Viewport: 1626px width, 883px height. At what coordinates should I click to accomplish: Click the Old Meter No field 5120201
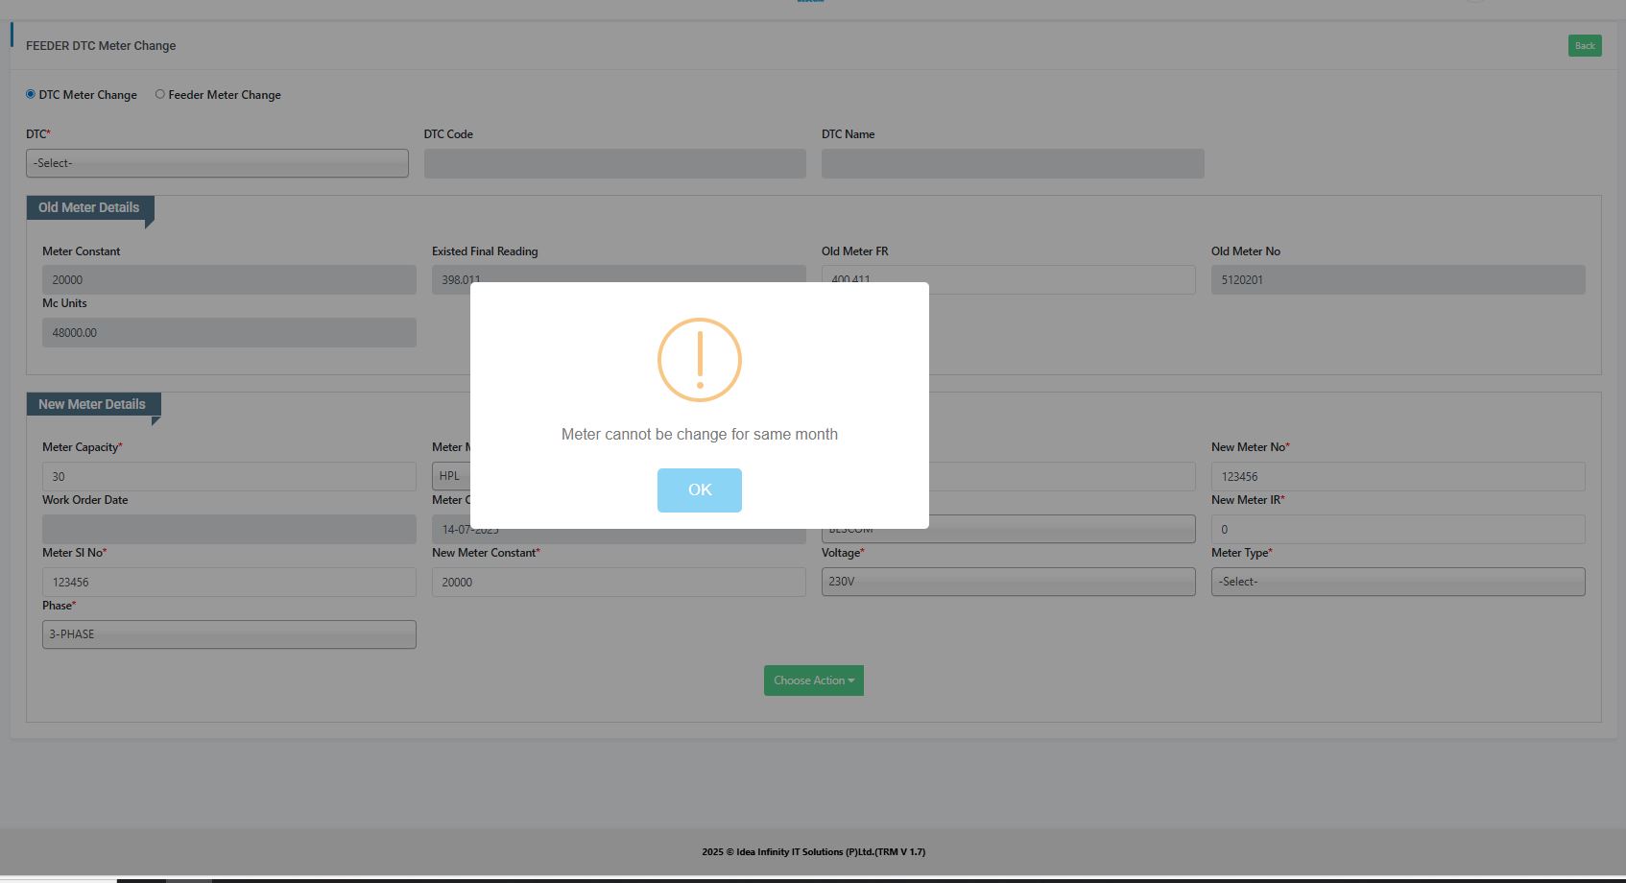coord(1399,279)
